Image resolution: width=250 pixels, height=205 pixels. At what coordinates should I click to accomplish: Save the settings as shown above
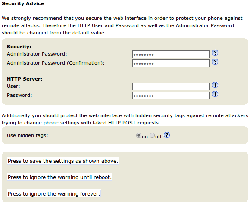[63, 161]
